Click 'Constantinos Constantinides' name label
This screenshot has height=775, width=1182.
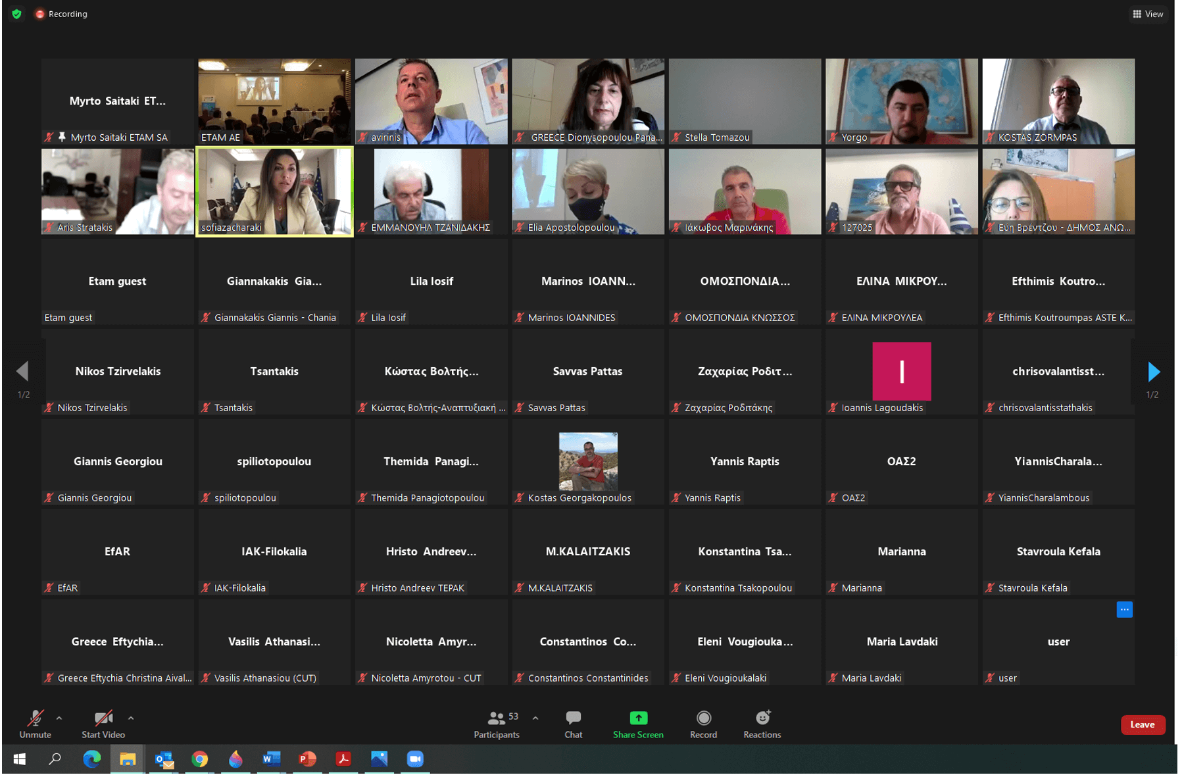[588, 678]
